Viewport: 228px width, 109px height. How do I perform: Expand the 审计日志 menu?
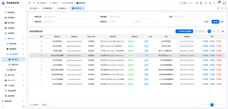13,75
